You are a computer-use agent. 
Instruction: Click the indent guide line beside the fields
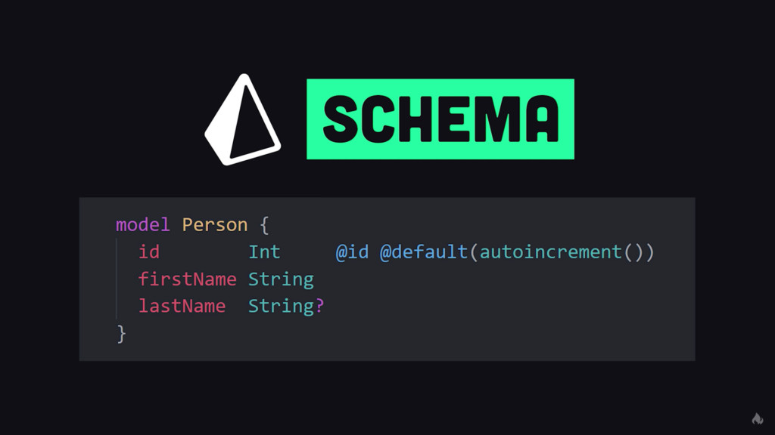click(x=117, y=279)
